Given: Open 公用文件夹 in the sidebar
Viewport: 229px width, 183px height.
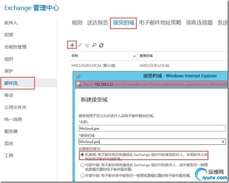Looking at the screenshot, I should point(15,107).
